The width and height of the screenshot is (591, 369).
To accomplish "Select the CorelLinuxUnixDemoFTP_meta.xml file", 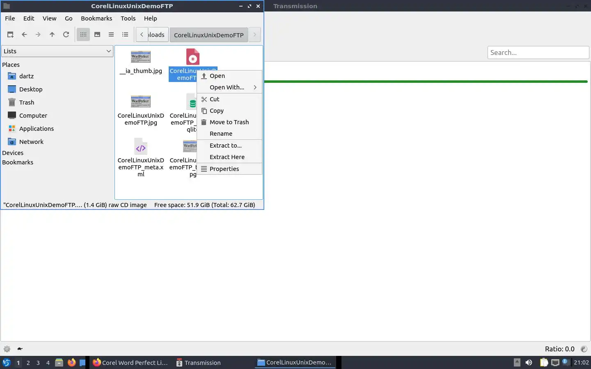I will pyautogui.click(x=141, y=157).
